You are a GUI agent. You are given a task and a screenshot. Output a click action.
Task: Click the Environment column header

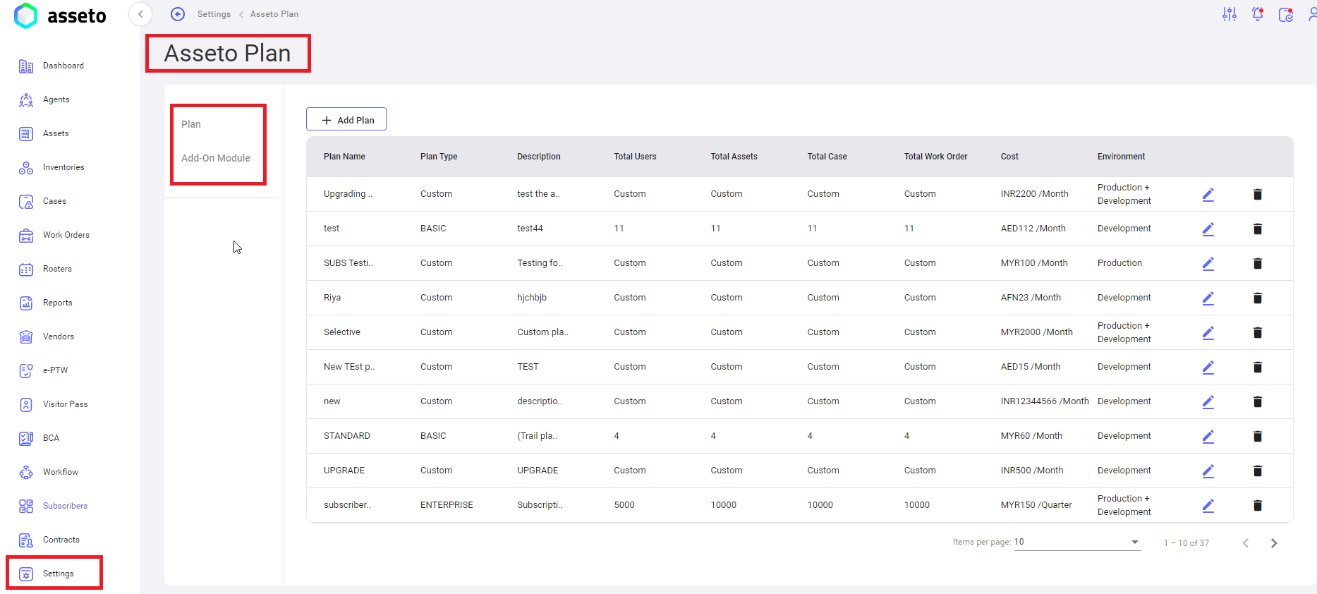point(1122,157)
